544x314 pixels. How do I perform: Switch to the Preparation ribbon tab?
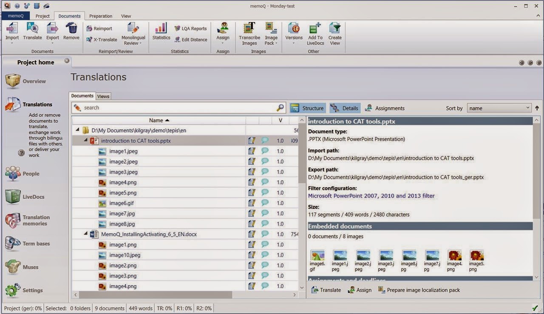[101, 16]
